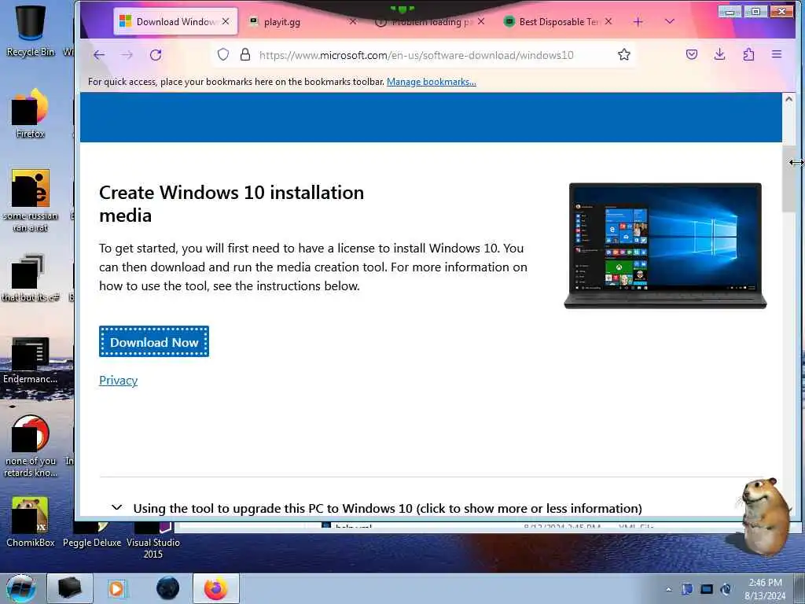The height and width of the screenshot is (604, 805).
Task: Select the Firefox desktop shortcut
Action: 31,113
